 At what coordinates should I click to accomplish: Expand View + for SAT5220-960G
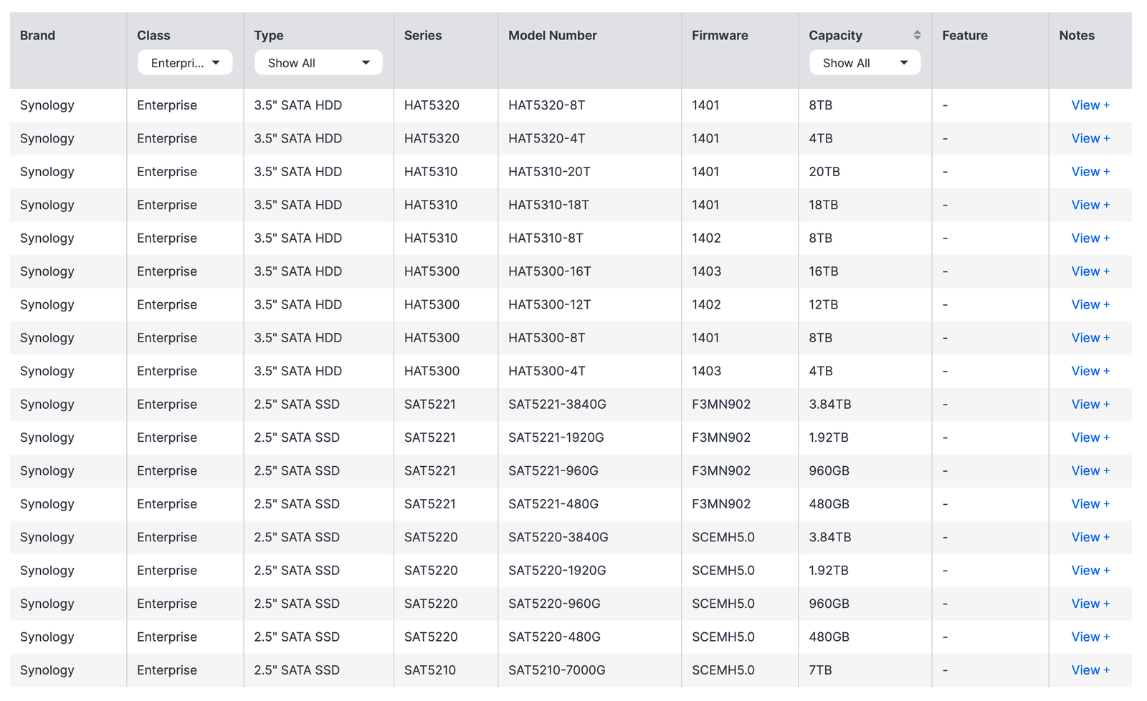click(1090, 604)
